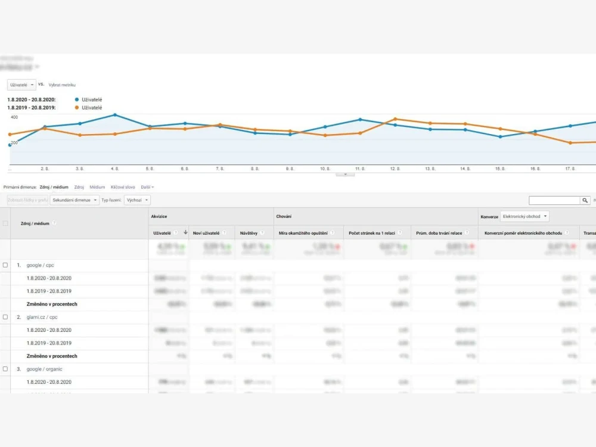Open help icon beside Konverzní poměr elektronického obchodu
This screenshot has width=596, height=447.
click(x=567, y=232)
